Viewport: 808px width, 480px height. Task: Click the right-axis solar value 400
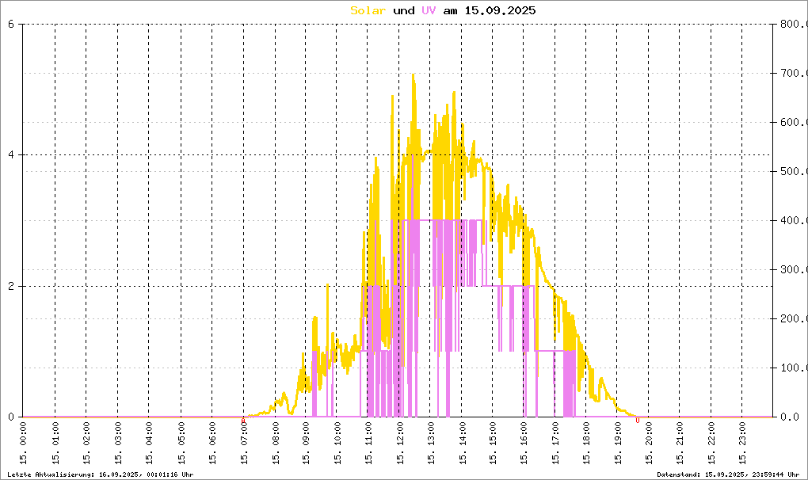(x=794, y=220)
